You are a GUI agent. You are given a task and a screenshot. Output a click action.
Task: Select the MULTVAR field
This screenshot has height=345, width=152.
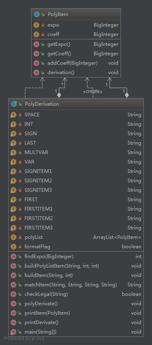click(76, 152)
